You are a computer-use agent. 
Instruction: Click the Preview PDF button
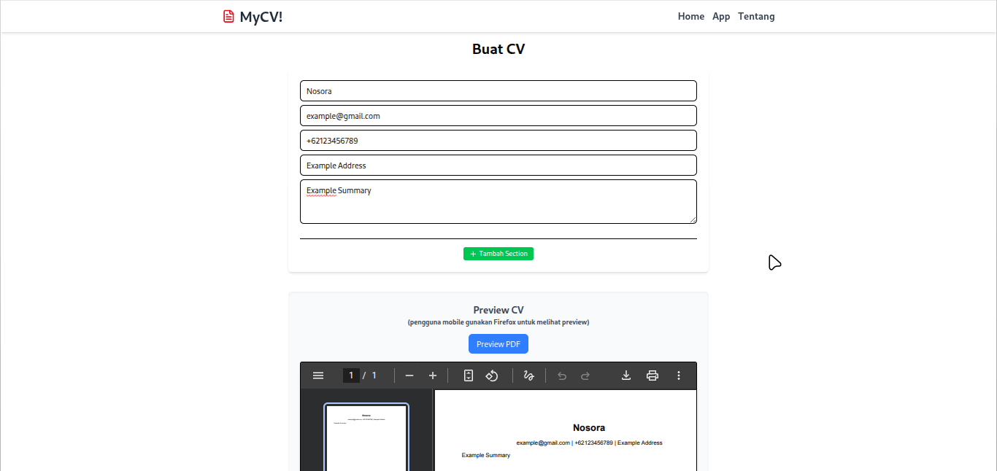pyautogui.click(x=498, y=344)
